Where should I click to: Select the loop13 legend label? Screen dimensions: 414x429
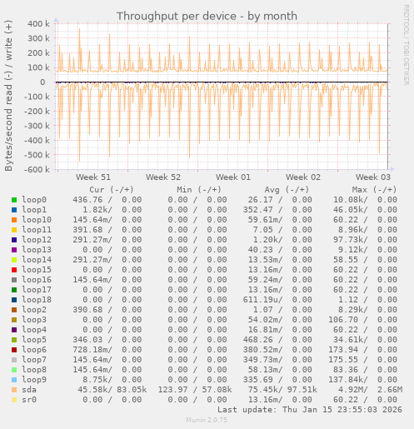[37, 250]
